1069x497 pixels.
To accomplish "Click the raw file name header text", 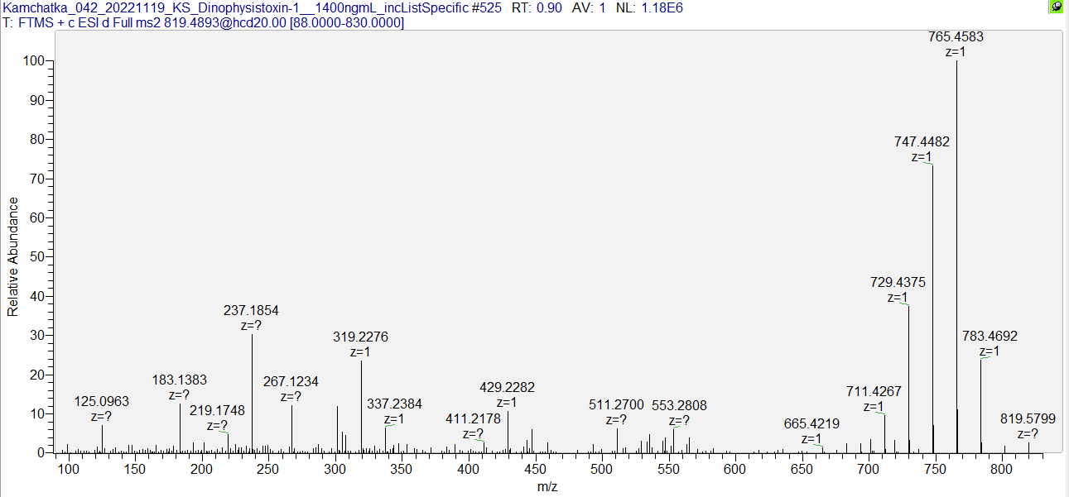I will [343, 7].
